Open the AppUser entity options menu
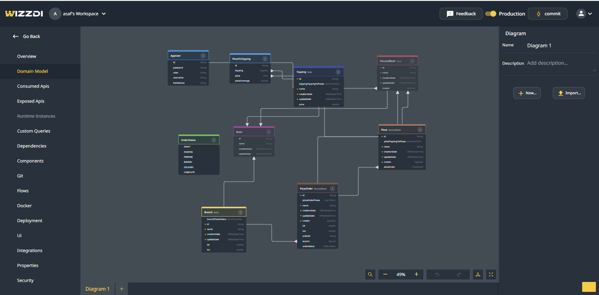This screenshot has width=599, height=295. click(203, 56)
